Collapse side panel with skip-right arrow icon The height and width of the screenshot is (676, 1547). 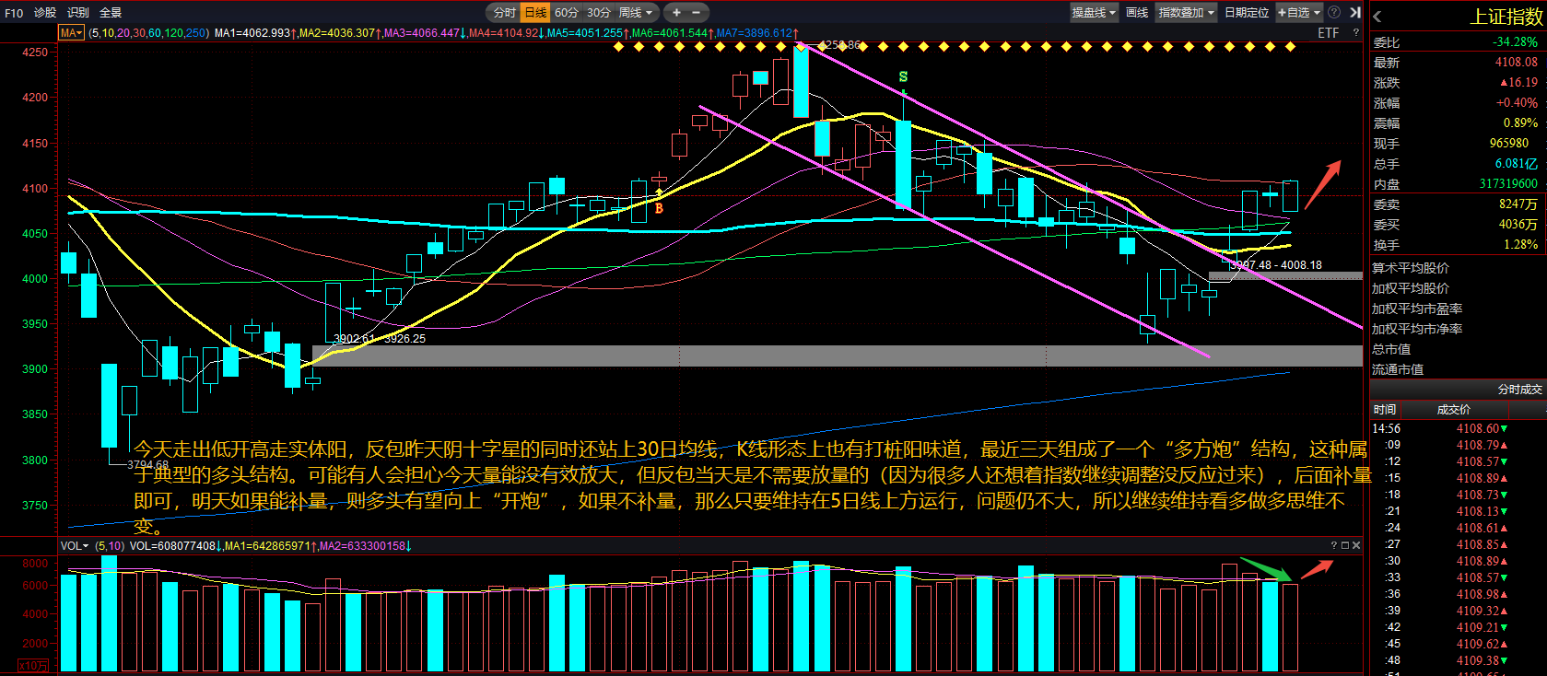click(1355, 12)
